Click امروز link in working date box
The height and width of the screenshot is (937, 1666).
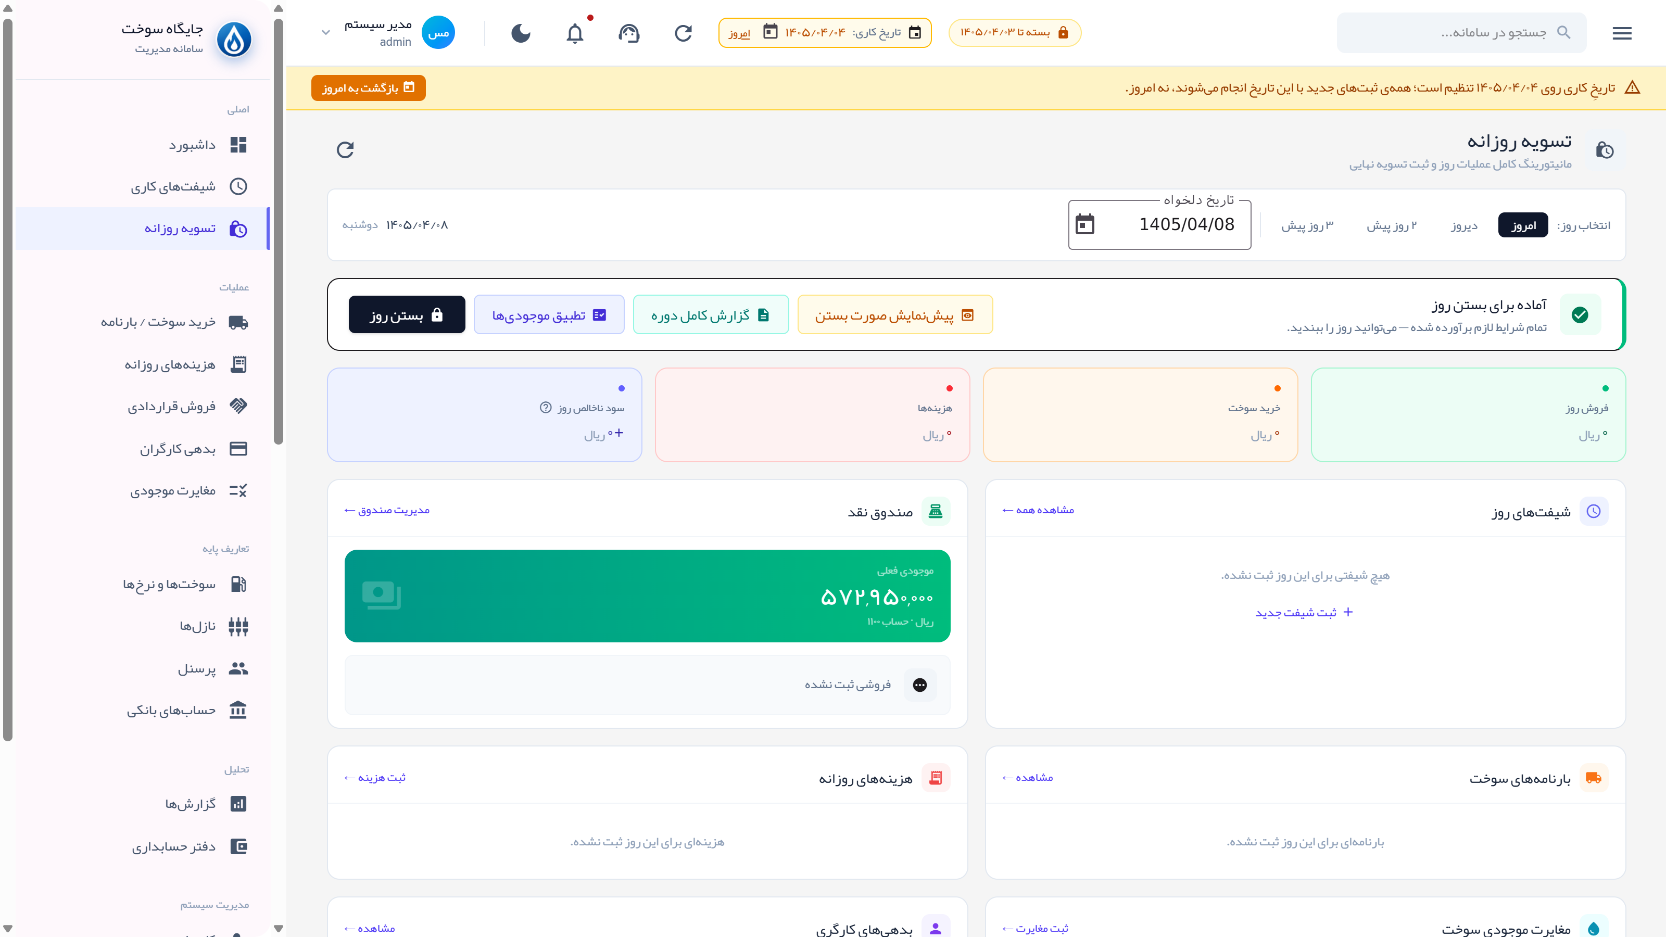tap(739, 33)
